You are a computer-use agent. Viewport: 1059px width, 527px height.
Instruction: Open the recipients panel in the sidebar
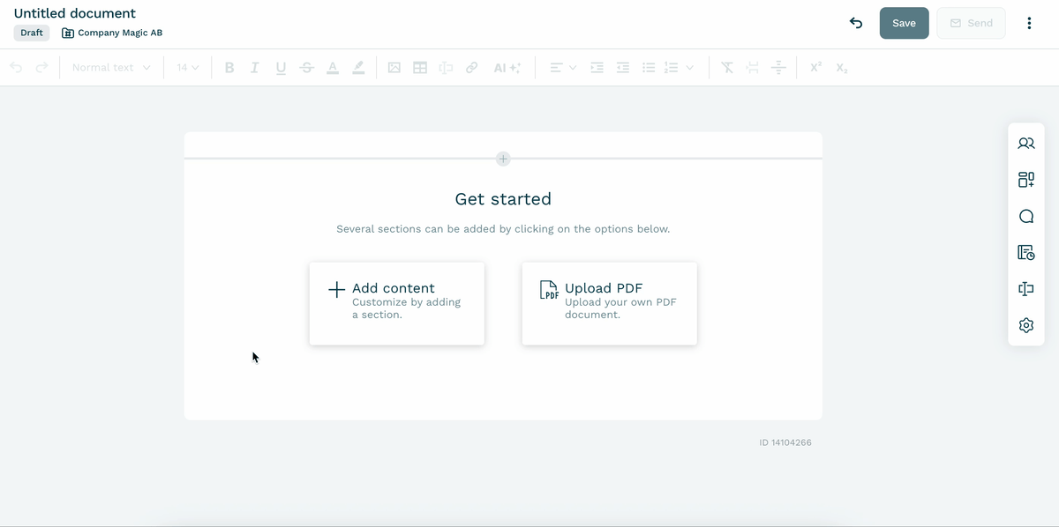pos(1026,143)
